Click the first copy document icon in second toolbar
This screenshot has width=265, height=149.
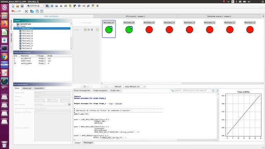37,11
